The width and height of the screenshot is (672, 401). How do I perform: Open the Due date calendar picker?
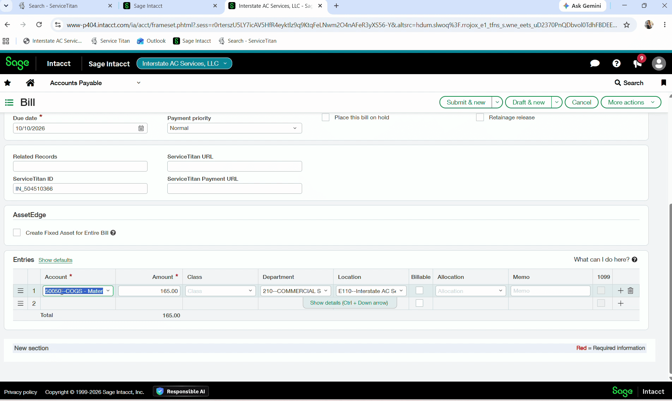(141, 128)
